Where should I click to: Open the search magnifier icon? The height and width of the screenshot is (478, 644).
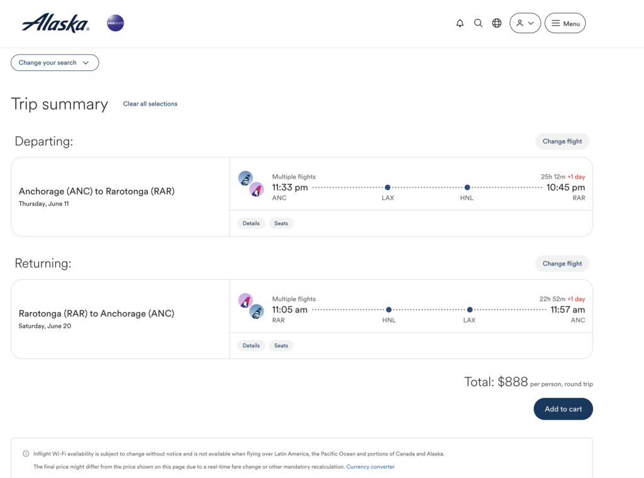[478, 23]
